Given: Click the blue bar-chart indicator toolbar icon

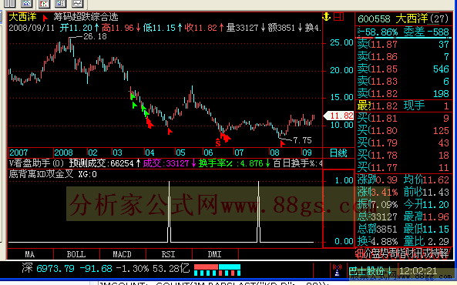Looking at the screenshot, I should 27,4.
